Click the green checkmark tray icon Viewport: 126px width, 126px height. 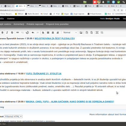click(x=118, y=2)
